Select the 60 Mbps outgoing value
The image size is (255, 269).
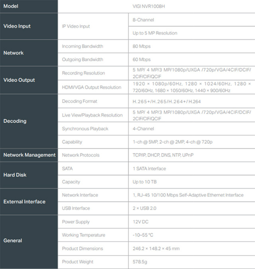142,60
